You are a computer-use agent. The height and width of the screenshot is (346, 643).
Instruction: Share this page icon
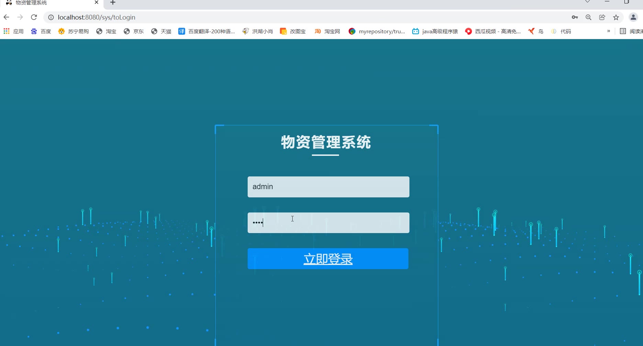[x=602, y=17]
